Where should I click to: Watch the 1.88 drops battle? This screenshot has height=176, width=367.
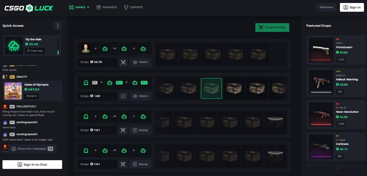pos(140,96)
